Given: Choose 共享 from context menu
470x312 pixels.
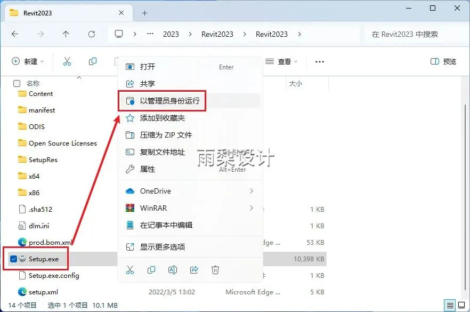Looking at the screenshot, I should (x=190, y=84).
